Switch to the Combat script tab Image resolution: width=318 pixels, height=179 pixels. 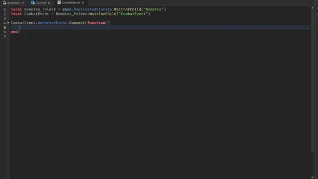41,3
